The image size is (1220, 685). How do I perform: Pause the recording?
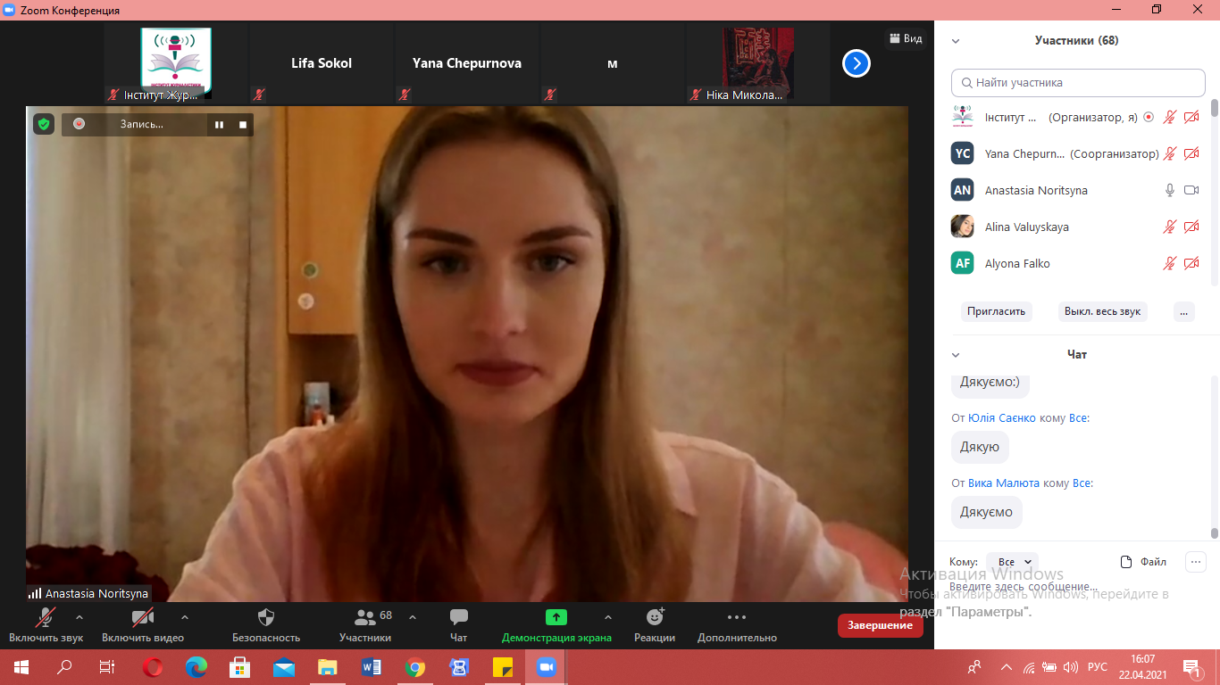coord(219,125)
